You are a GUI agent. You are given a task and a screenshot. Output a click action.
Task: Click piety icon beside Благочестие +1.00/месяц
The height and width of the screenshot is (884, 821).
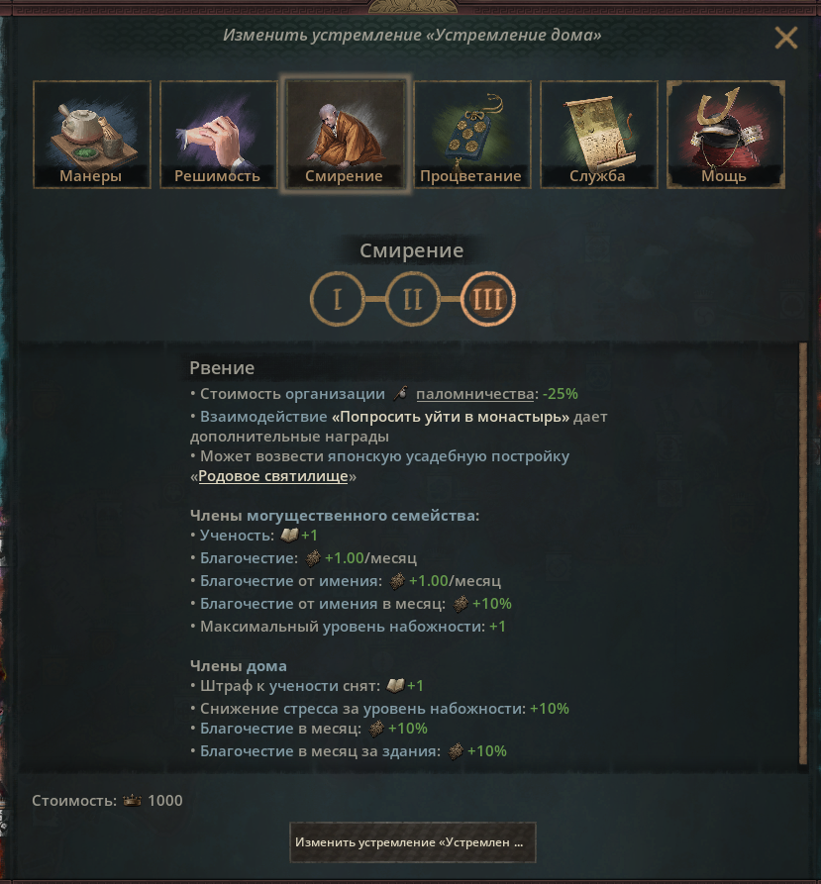[312, 558]
